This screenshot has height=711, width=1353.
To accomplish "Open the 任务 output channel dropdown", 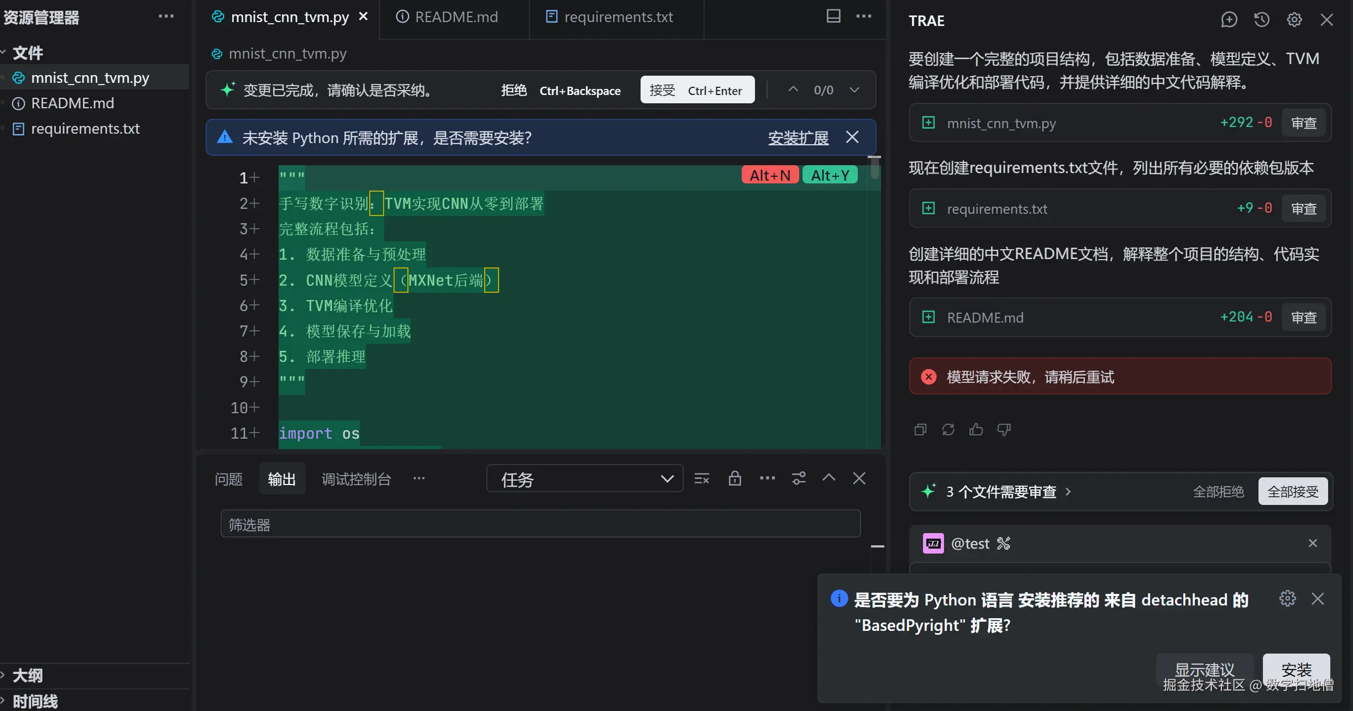I will (584, 478).
